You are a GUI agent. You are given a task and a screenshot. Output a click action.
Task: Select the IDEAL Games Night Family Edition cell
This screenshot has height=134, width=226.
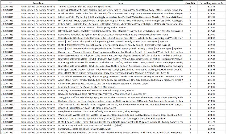pyautogui.click(x=120, y=122)
